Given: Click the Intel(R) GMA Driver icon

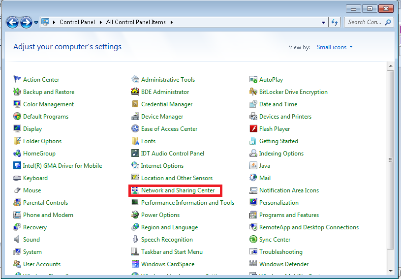Looking at the screenshot, I should tap(17, 165).
